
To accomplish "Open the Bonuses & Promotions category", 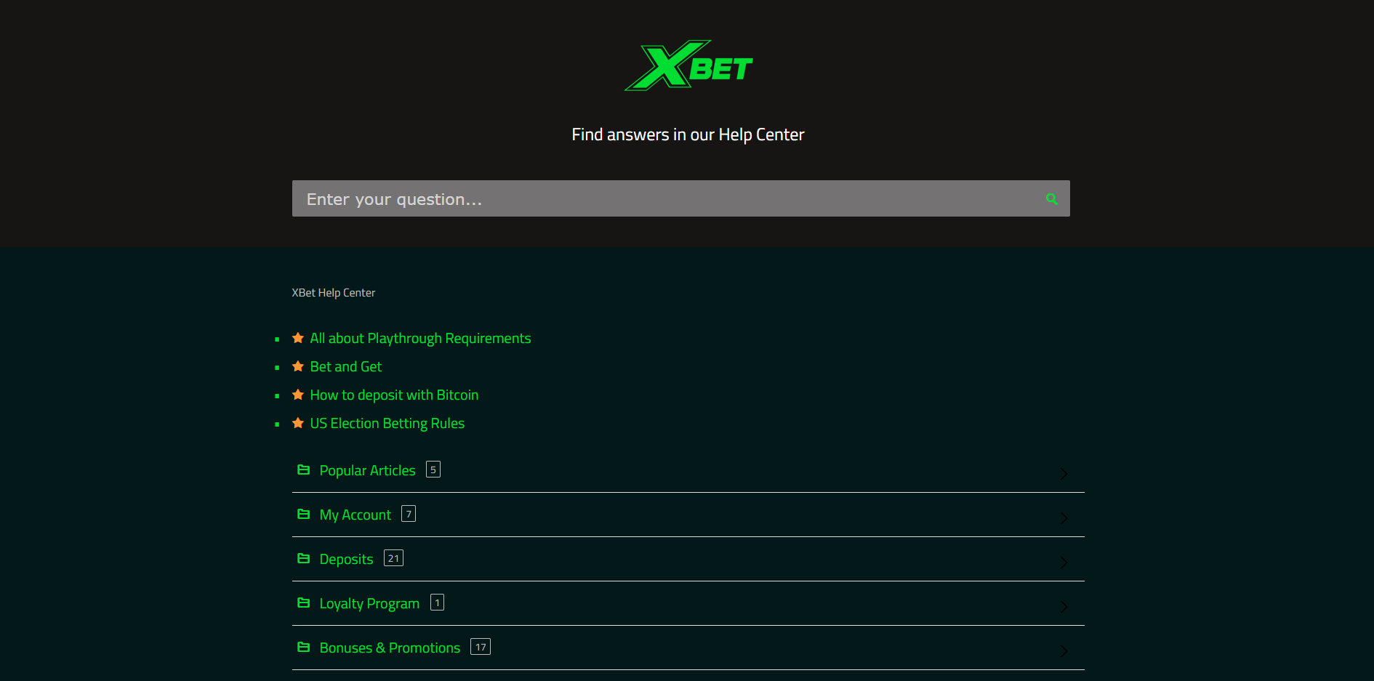I will [390, 648].
